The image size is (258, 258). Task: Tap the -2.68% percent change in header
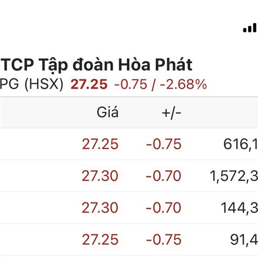tap(183, 84)
